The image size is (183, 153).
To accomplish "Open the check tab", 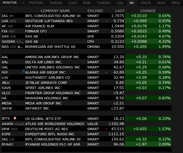I will coord(145,3).
